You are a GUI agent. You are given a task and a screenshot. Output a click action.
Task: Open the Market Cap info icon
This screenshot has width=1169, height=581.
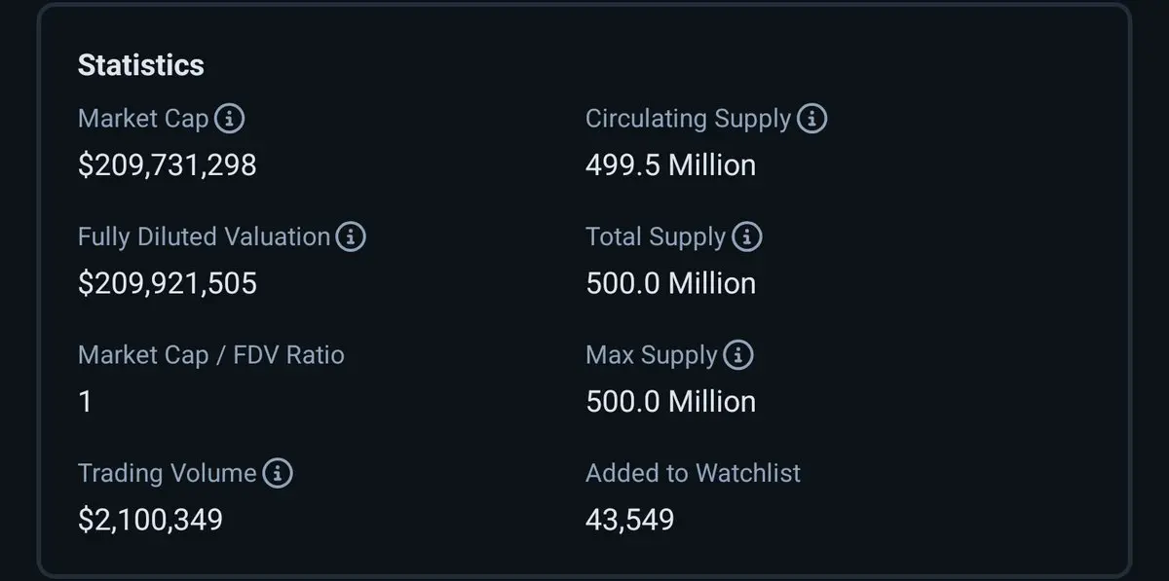229,119
